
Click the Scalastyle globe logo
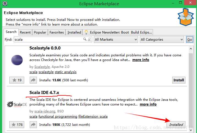[17, 60]
